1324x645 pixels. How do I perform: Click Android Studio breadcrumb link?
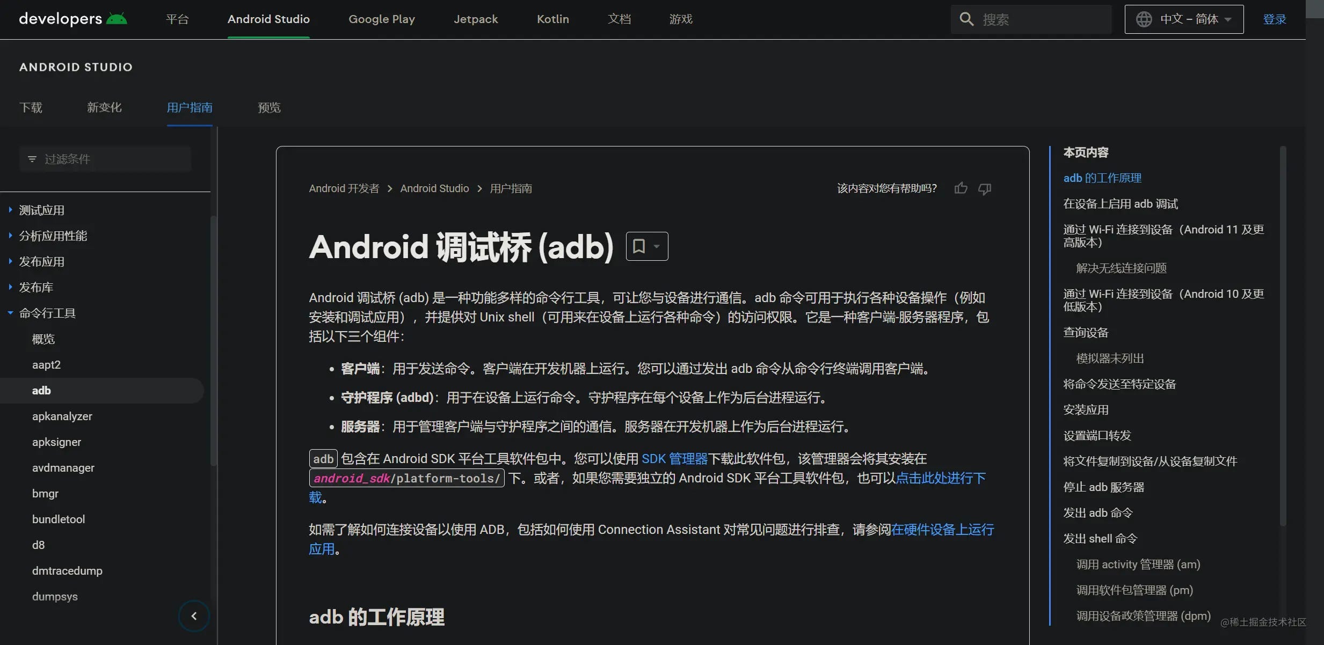click(x=434, y=188)
